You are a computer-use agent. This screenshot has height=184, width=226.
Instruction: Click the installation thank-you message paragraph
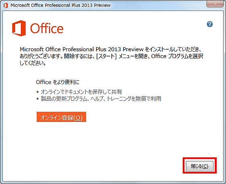tap(111, 56)
